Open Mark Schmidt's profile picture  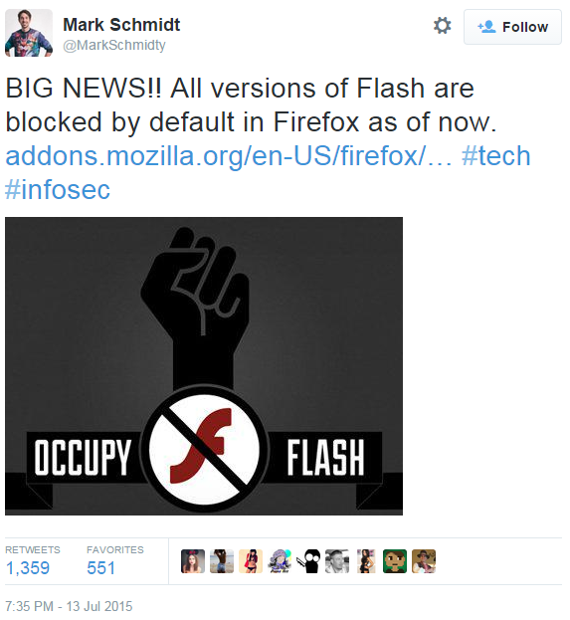pyautogui.click(x=29, y=33)
